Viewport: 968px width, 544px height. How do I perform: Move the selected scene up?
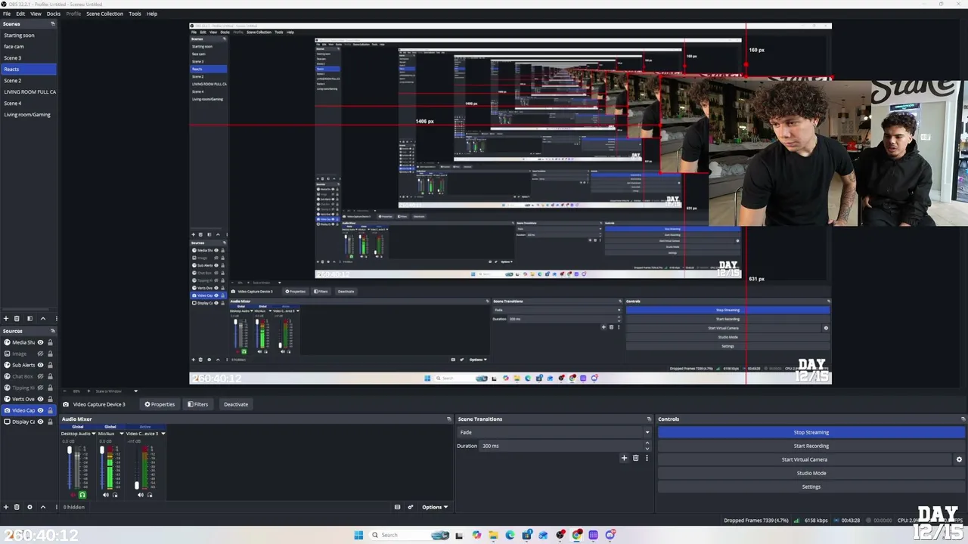pyautogui.click(x=42, y=318)
